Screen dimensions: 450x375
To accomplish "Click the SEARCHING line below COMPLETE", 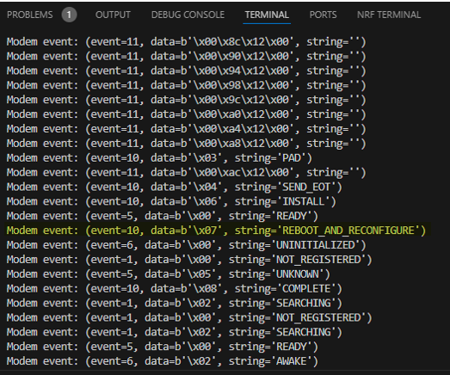I will pos(175,304).
